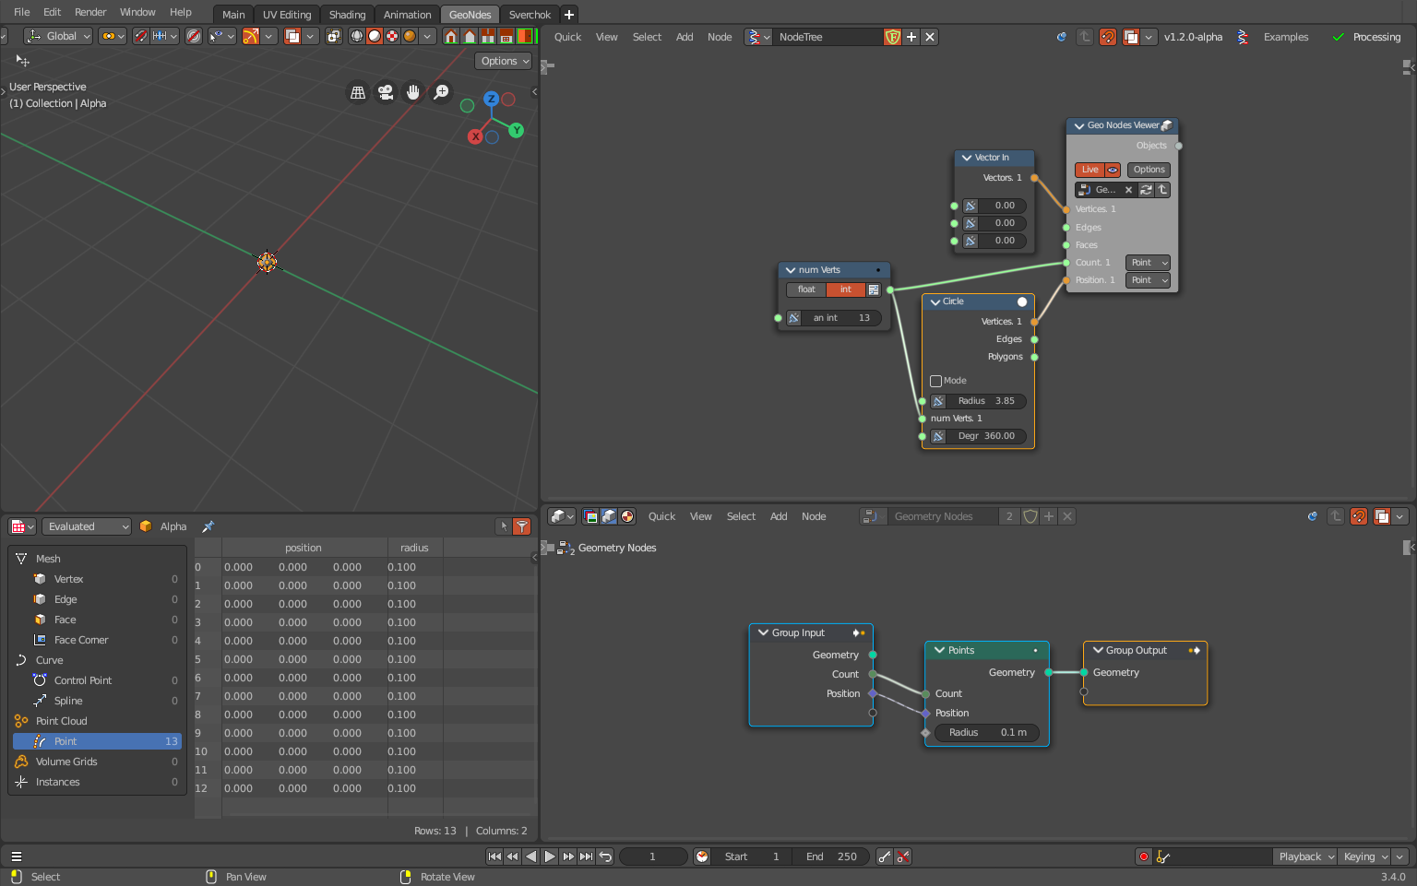Switch to the Animation workspace tab
1417x886 pixels.
pos(407,14)
